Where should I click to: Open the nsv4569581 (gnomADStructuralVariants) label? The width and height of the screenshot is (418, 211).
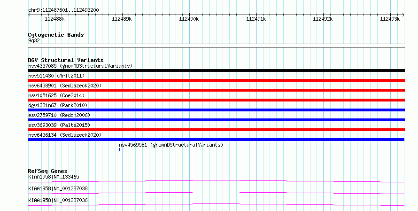[171, 145]
